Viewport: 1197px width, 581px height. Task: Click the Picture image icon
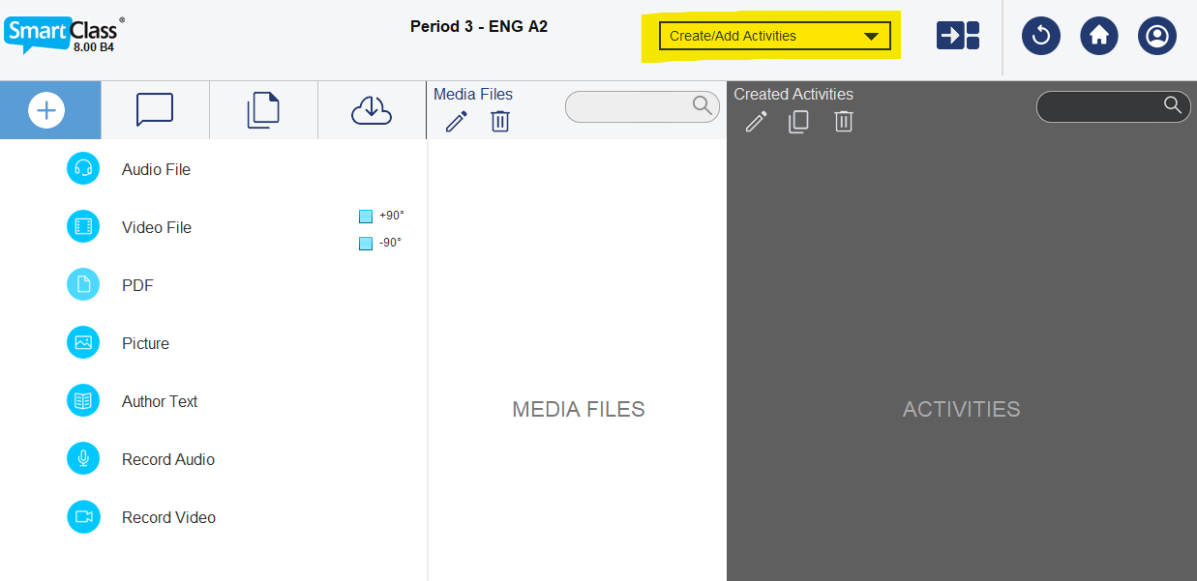click(x=83, y=342)
